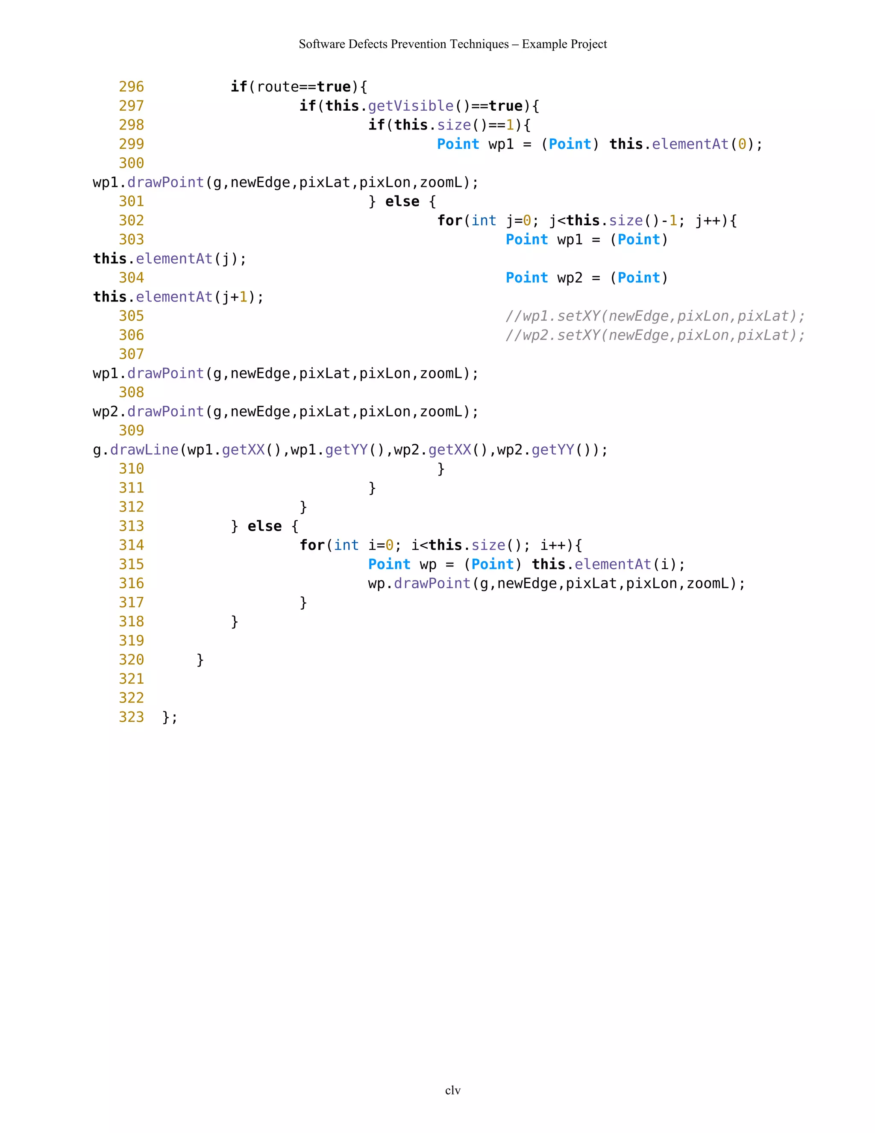Click line number 317

coord(131,602)
